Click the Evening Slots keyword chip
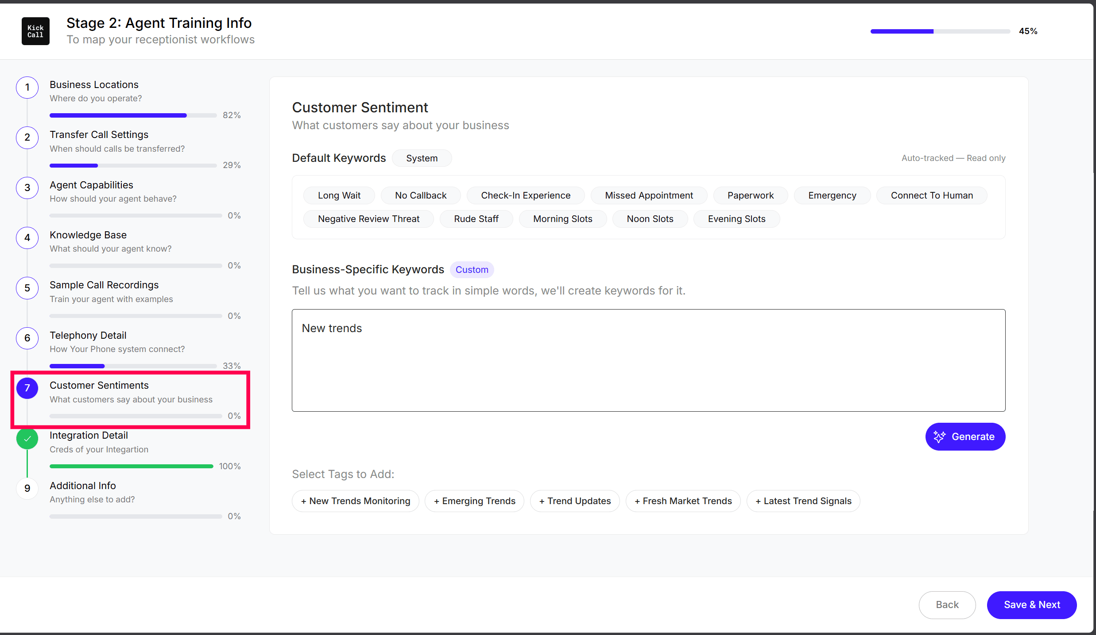Viewport: 1096px width, 635px height. pyautogui.click(x=736, y=219)
